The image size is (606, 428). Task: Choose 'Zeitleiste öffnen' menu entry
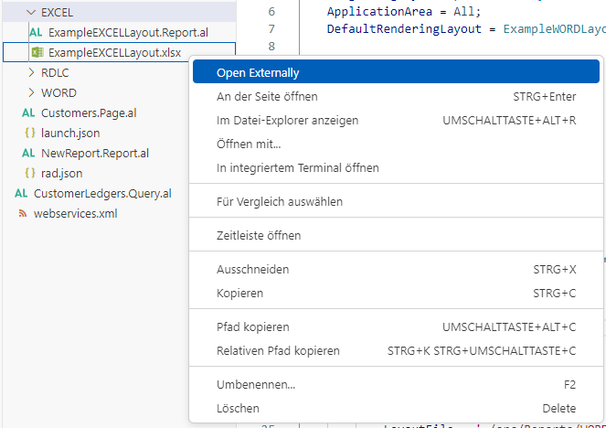point(396,235)
